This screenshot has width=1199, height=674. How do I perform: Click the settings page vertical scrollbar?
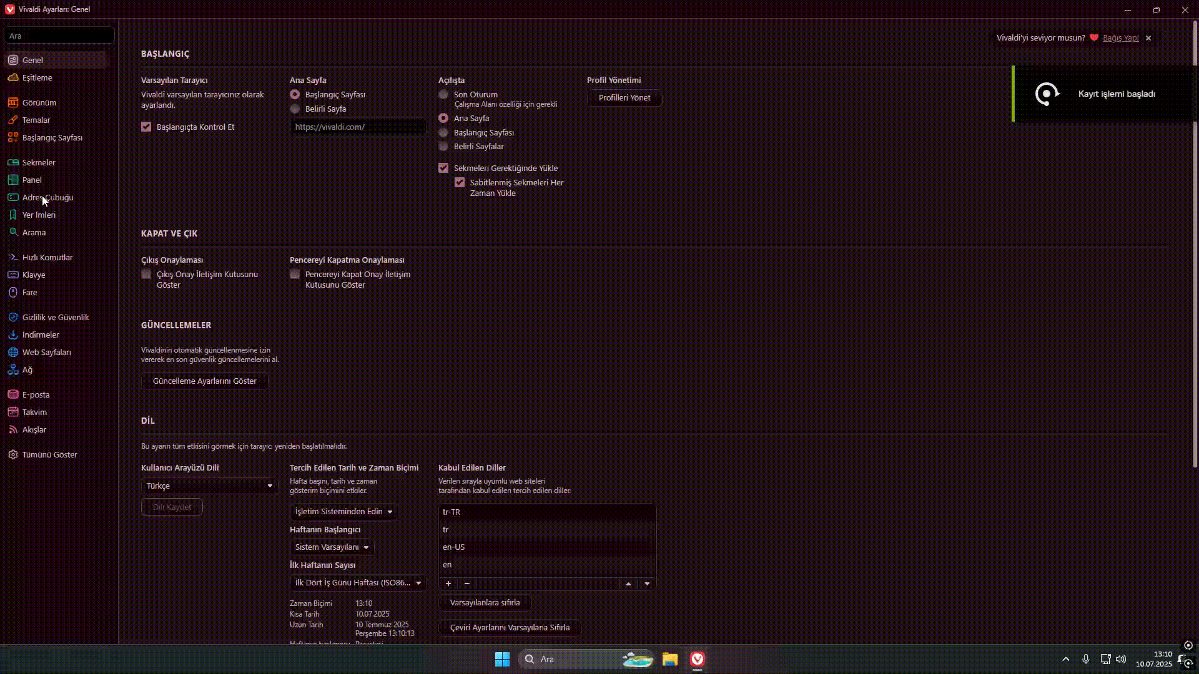tap(1195, 245)
